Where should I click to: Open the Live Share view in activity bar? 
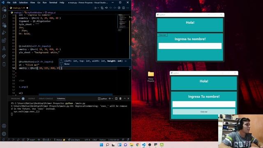(x=4, y=56)
